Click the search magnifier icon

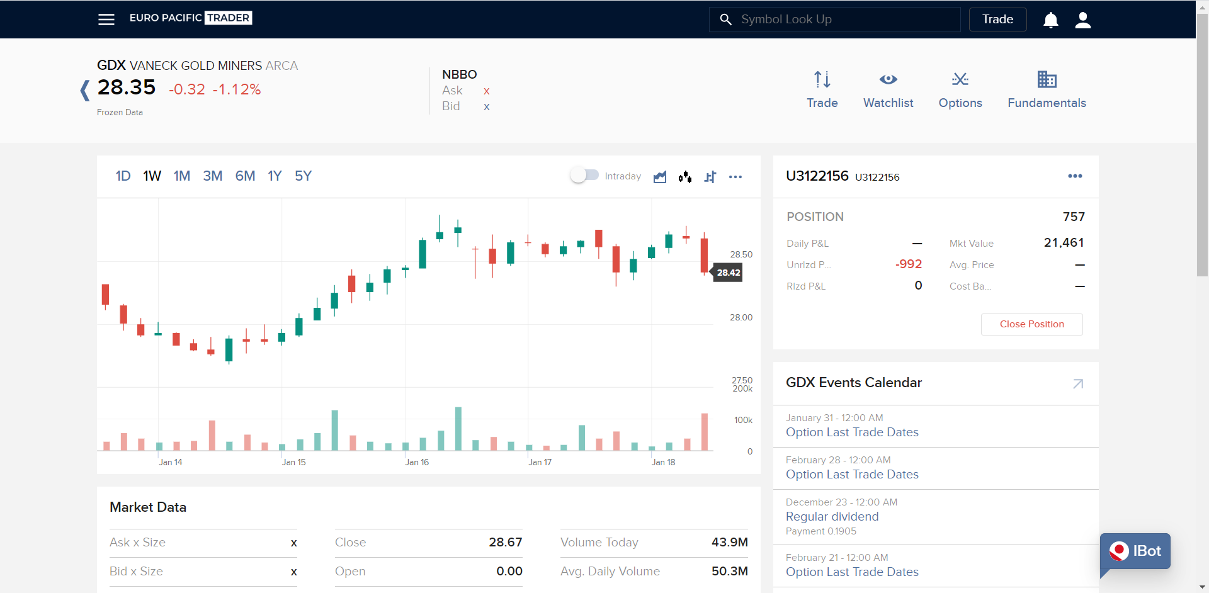pos(725,20)
